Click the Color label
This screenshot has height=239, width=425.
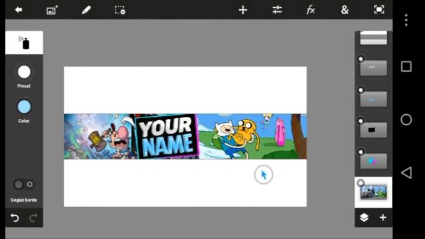(x=24, y=121)
